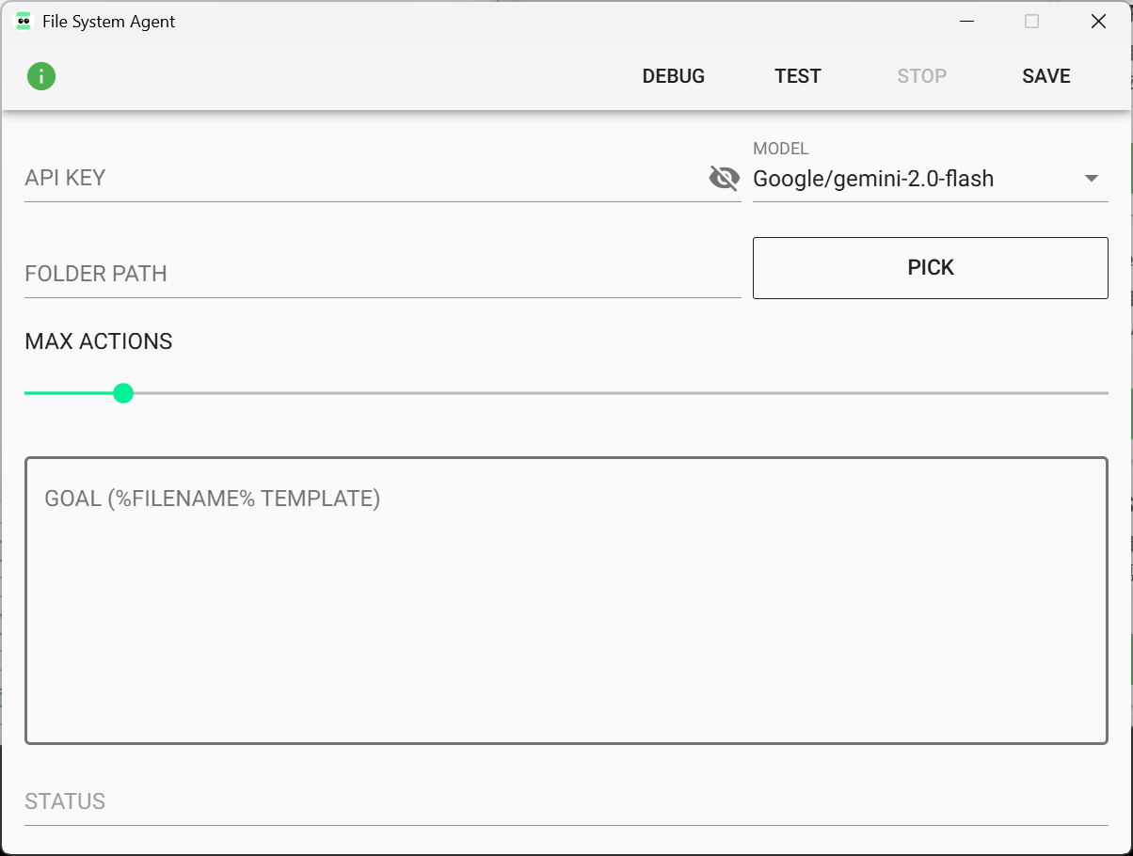Click the far-right end of the MAX ACTIONS track
The height and width of the screenshot is (856, 1133).
[x=1105, y=393]
